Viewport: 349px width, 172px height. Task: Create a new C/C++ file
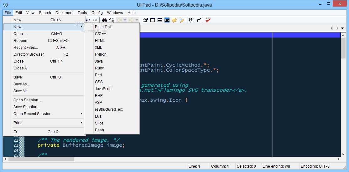(x=112, y=34)
